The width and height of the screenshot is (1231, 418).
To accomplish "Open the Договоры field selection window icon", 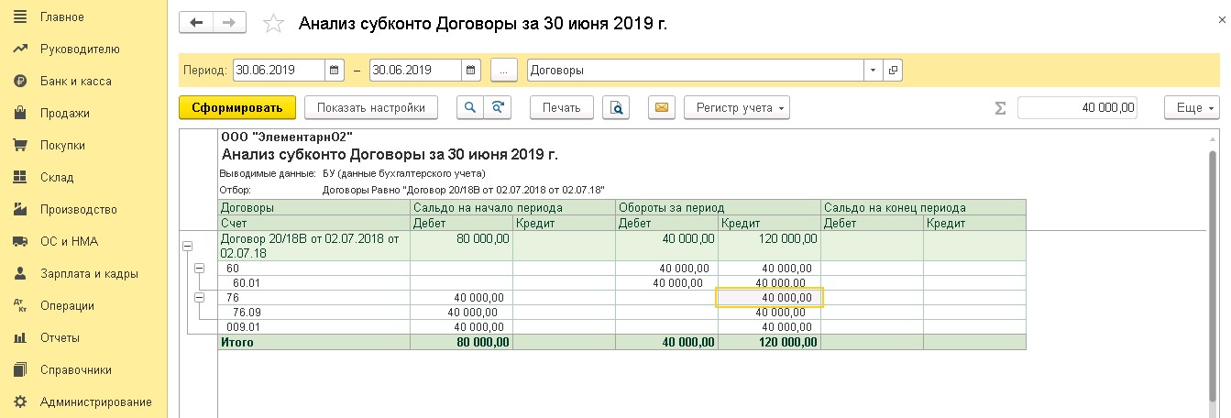I will 893,70.
